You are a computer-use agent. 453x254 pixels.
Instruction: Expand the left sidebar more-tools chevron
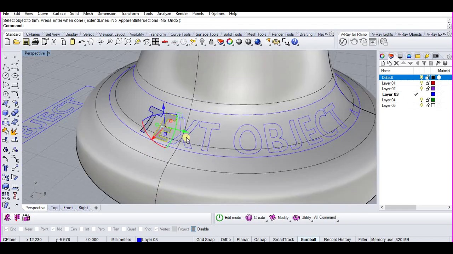pos(16,205)
